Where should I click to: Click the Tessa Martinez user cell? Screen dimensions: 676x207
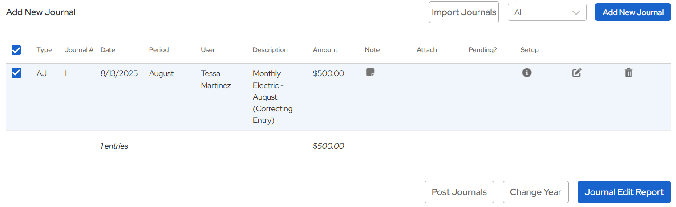pos(216,79)
